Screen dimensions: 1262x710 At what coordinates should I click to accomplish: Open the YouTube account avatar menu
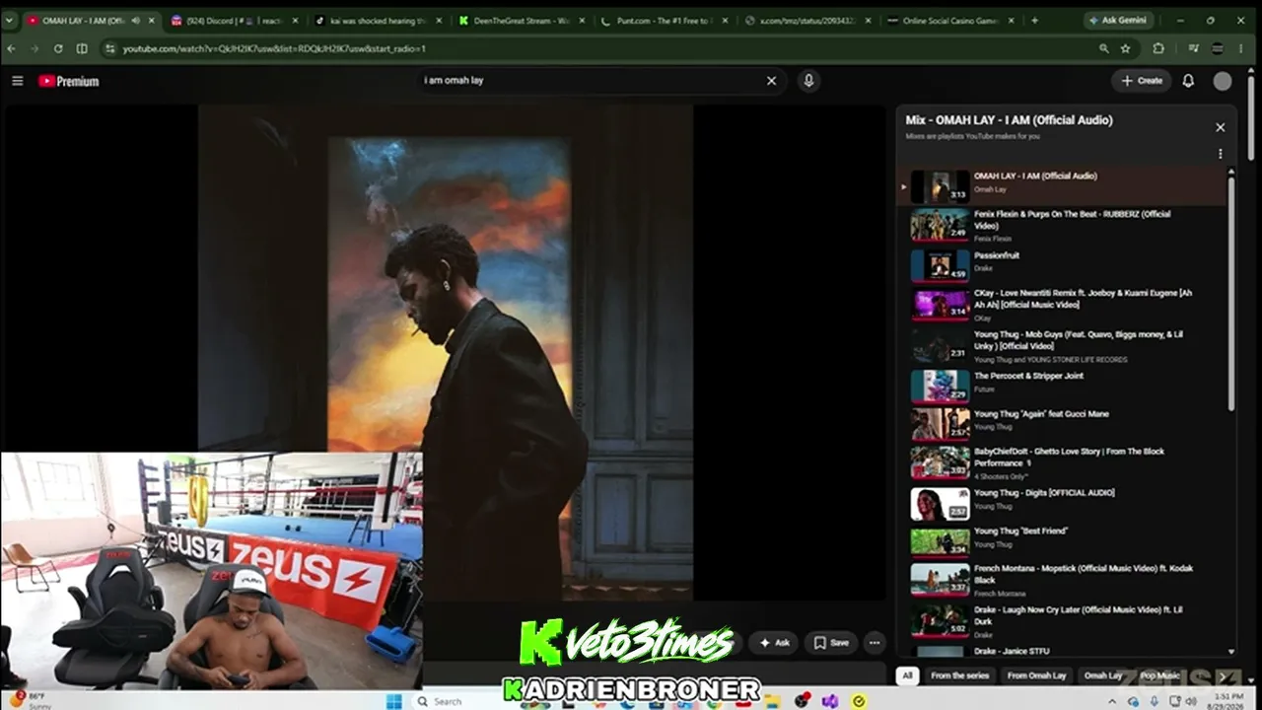tap(1223, 82)
